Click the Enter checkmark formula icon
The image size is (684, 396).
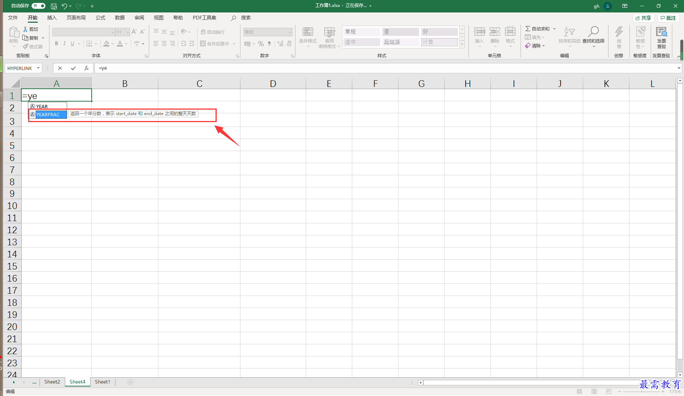click(73, 68)
